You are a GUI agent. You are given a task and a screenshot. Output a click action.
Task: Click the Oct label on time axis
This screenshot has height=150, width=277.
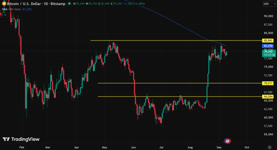[x=247, y=147]
